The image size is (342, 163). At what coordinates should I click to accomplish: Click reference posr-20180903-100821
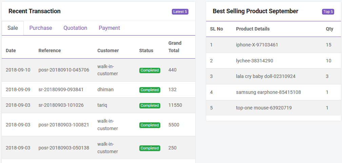coord(64,125)
